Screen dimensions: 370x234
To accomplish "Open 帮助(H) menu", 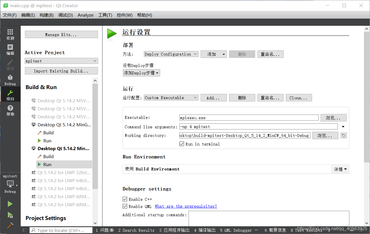I will click(145, 15).
